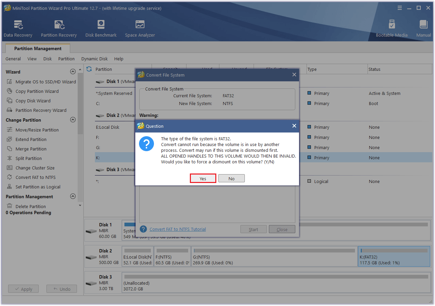435x306 pixels.
Task: Open the Manual
Action: (423, 29)
